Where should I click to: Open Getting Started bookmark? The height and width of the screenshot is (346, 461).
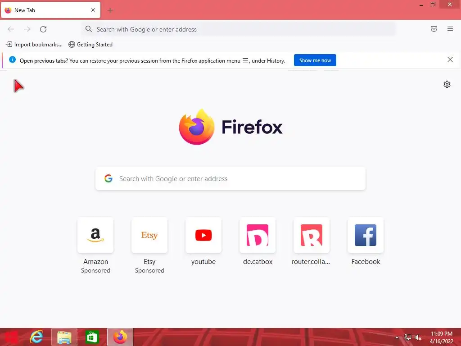click(90, 45)
